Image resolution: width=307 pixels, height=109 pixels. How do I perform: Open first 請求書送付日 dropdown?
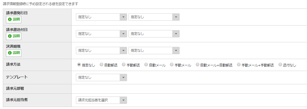[101, 34]
